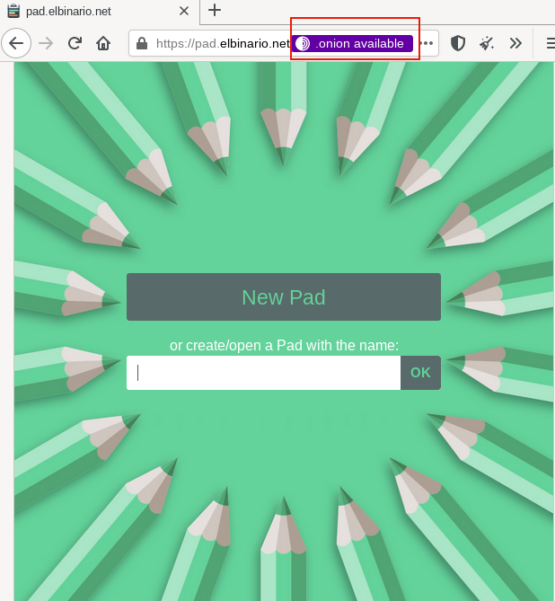Click the New Identity broom icon
The image size is (555, 601).
click(487, 43)
